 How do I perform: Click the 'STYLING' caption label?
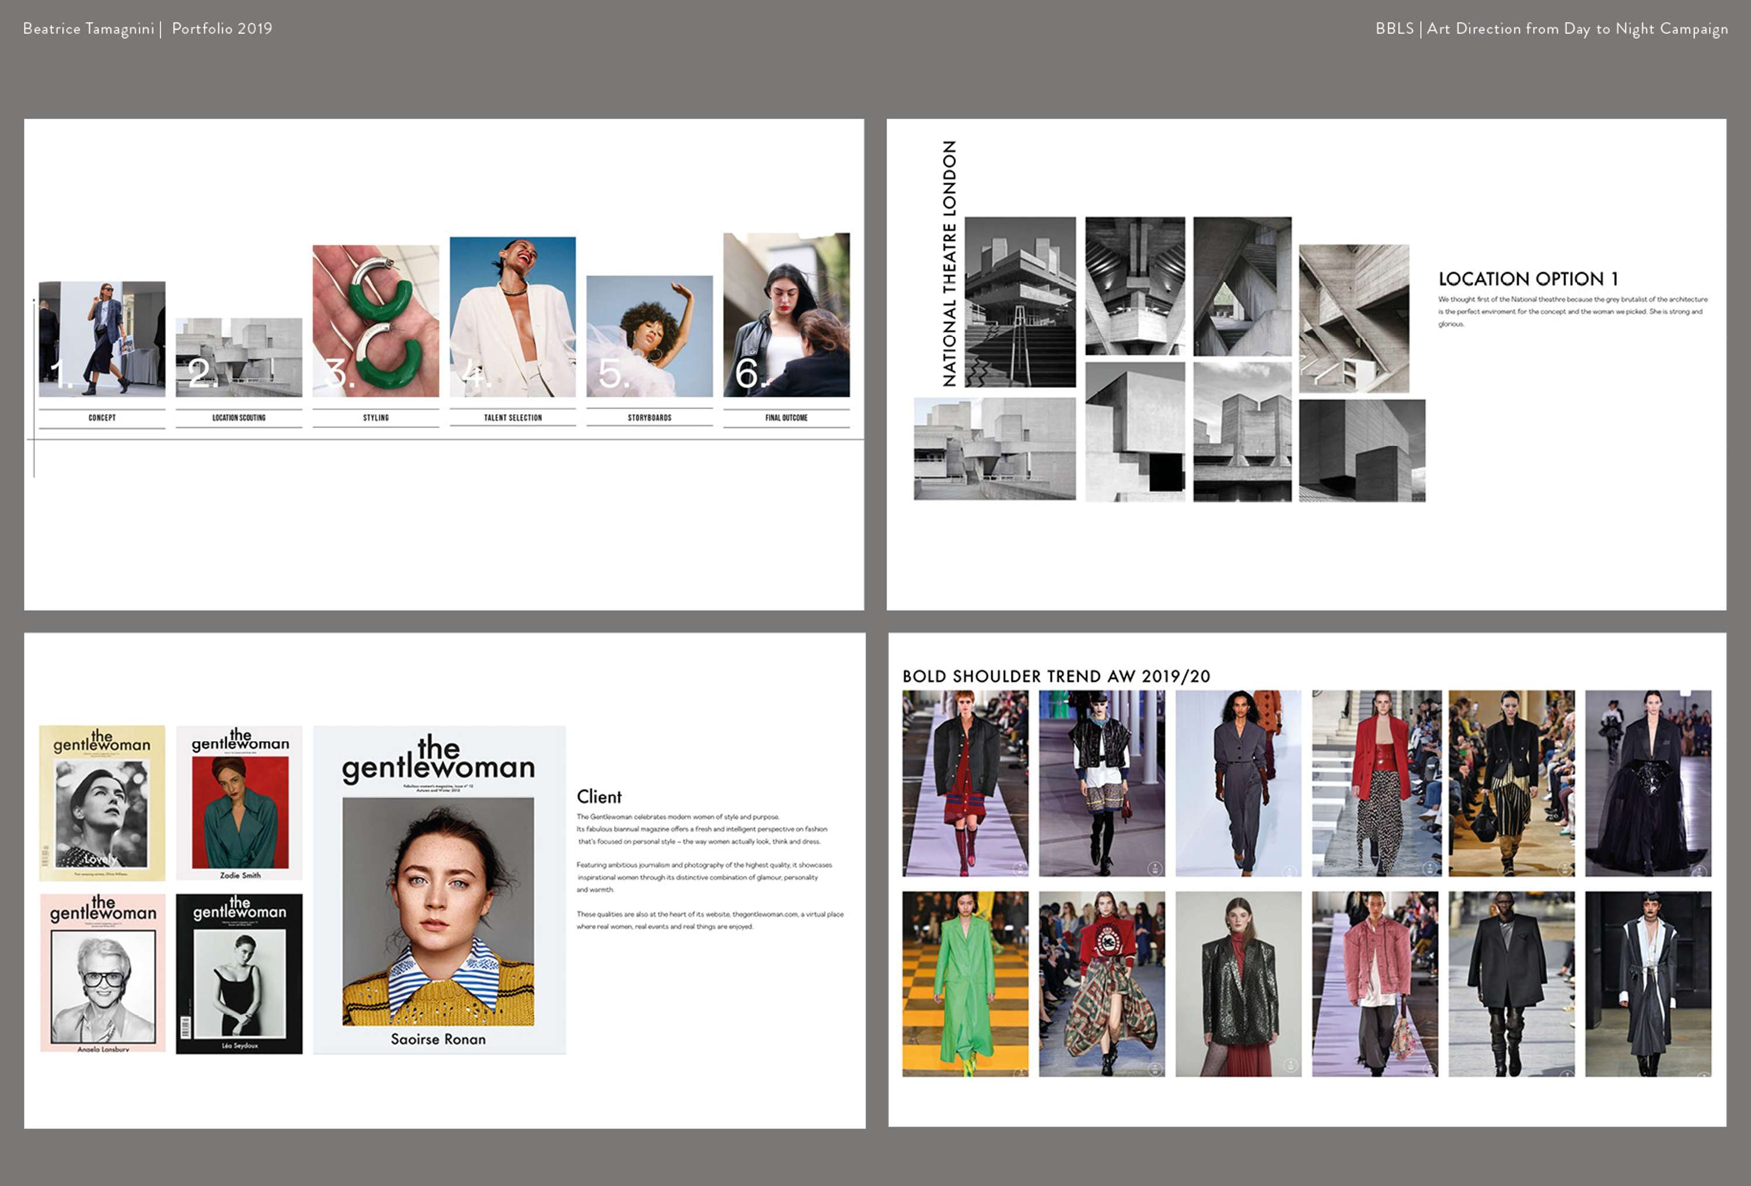coord(376,417)
